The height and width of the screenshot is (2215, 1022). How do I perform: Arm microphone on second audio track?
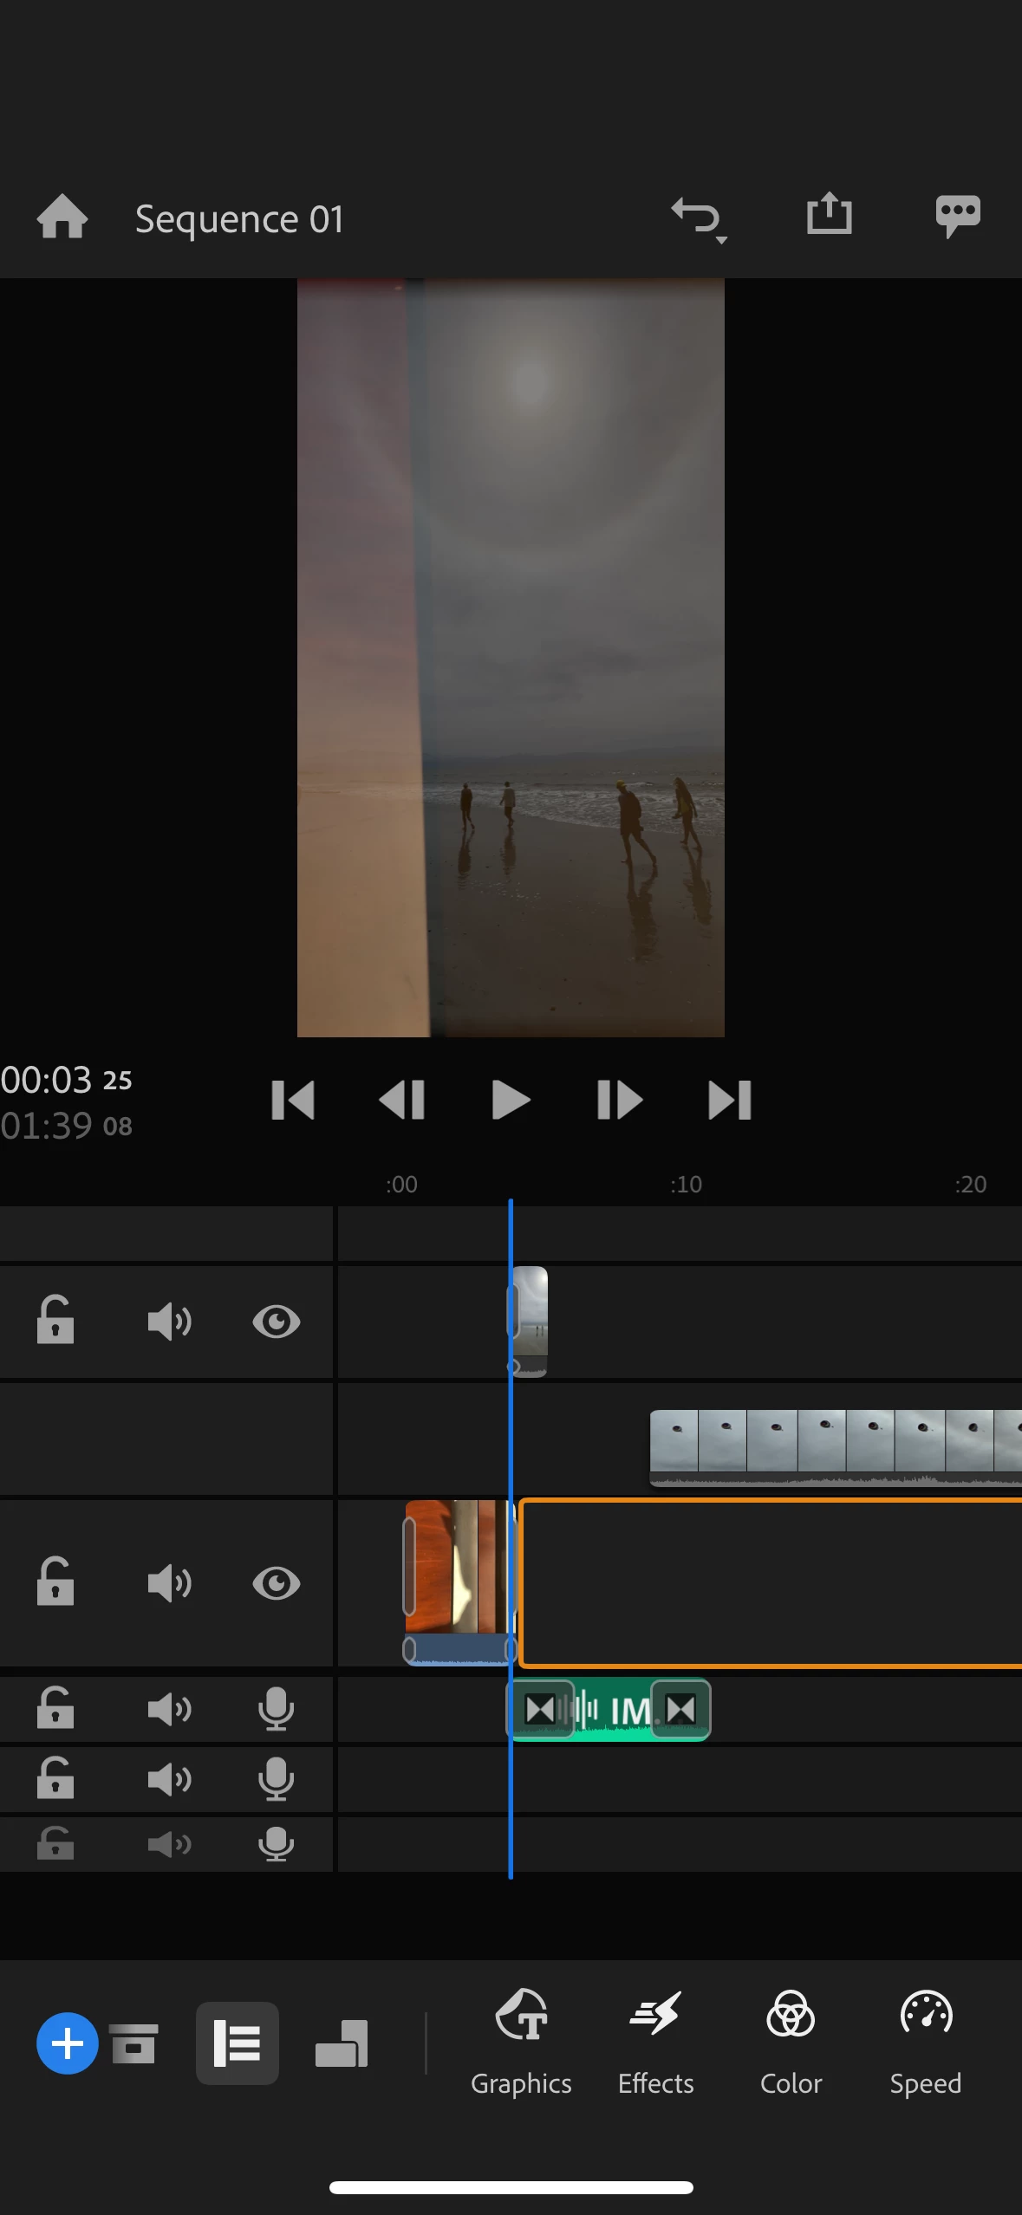[277, 1779]
